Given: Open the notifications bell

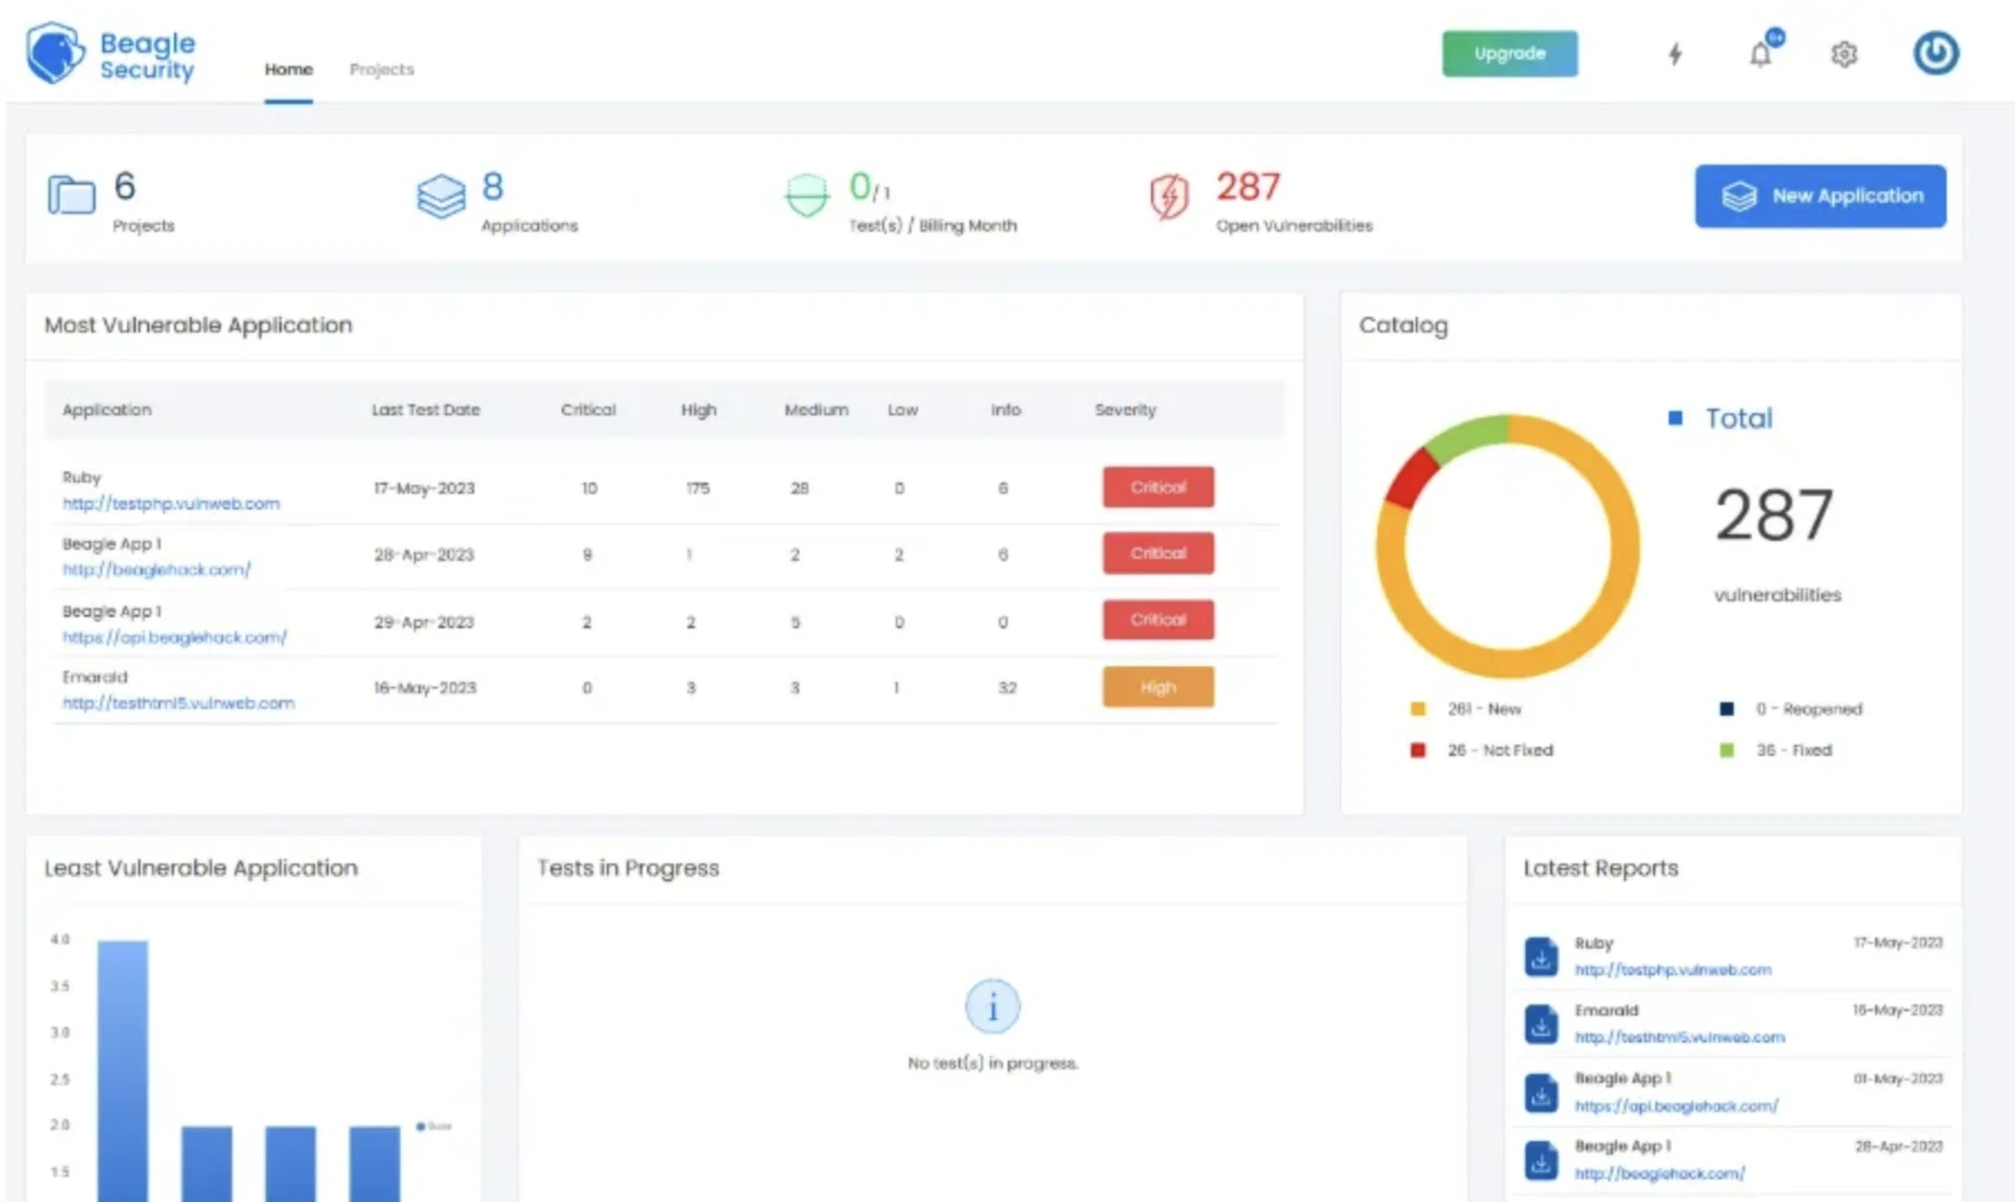Looking at the screenshot, I should [1759, 54].
